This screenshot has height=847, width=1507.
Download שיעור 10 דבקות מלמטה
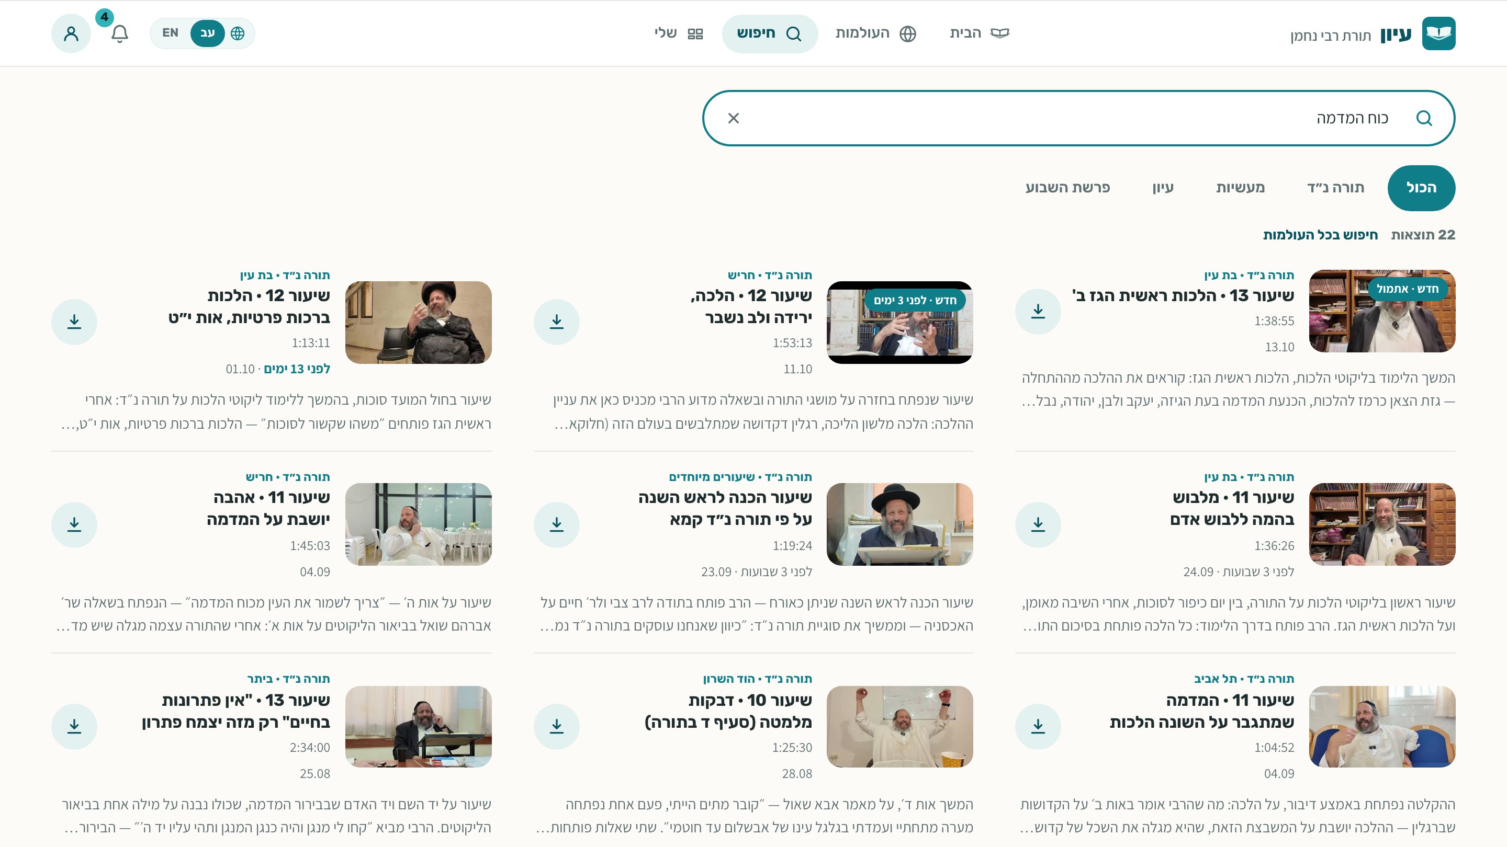(x=556, y=726)
